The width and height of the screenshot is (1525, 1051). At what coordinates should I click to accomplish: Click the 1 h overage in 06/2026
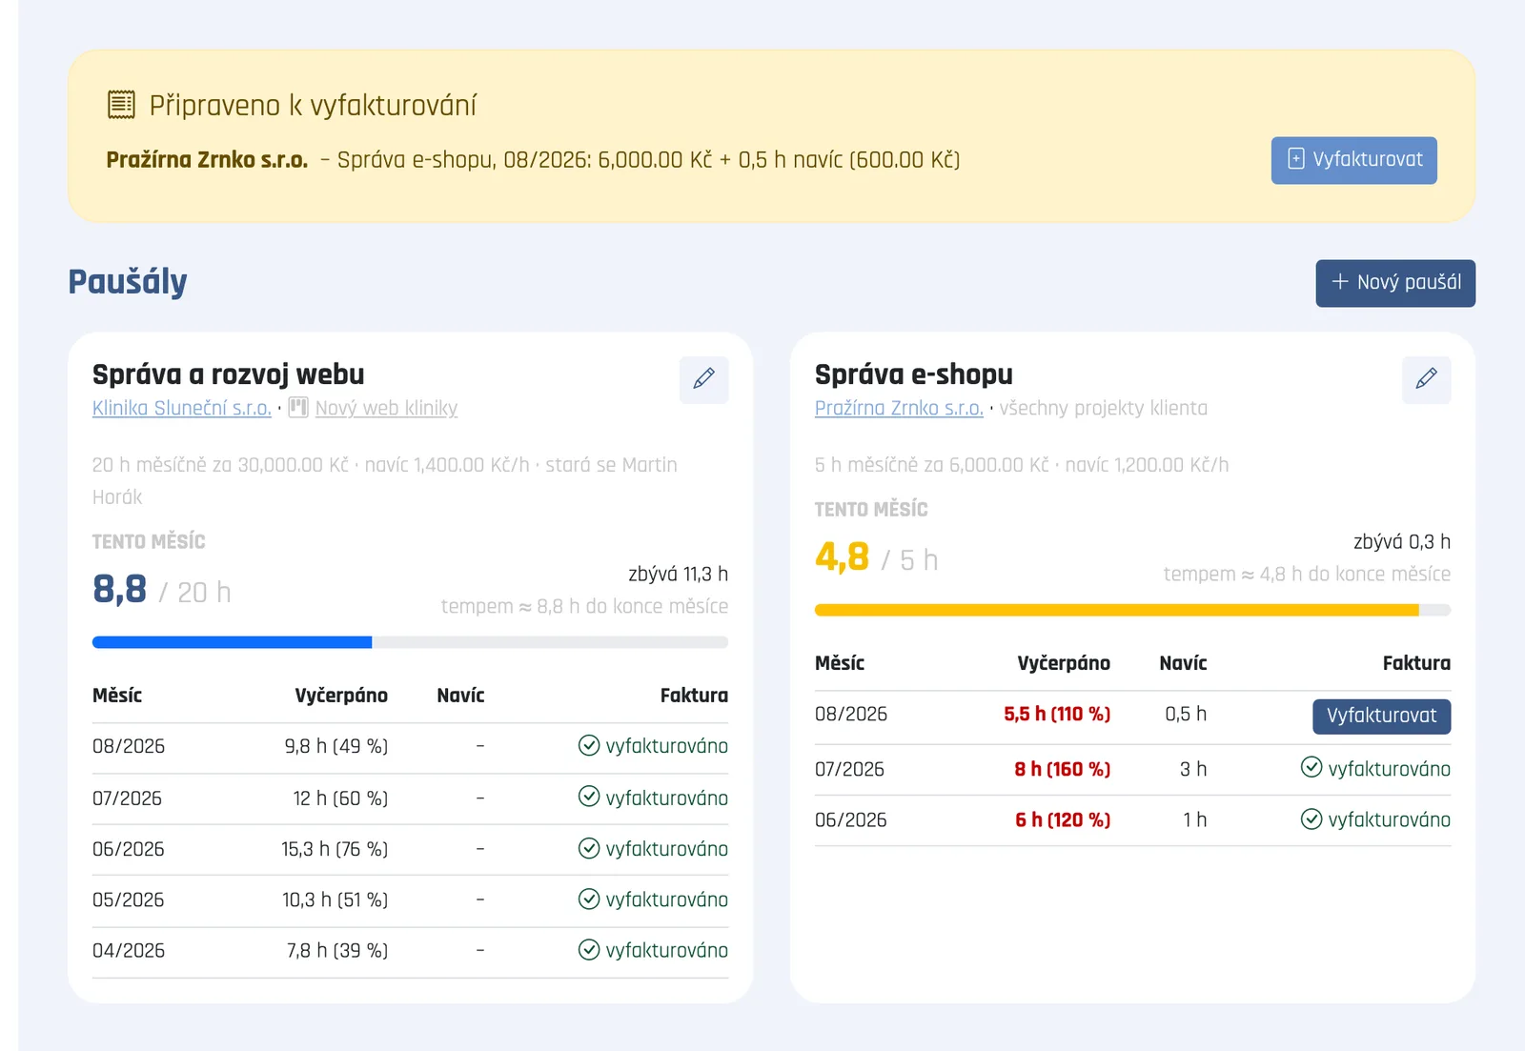tap(1195, 819)
